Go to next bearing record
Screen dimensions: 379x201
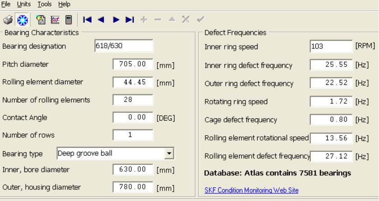coord(116,19)
